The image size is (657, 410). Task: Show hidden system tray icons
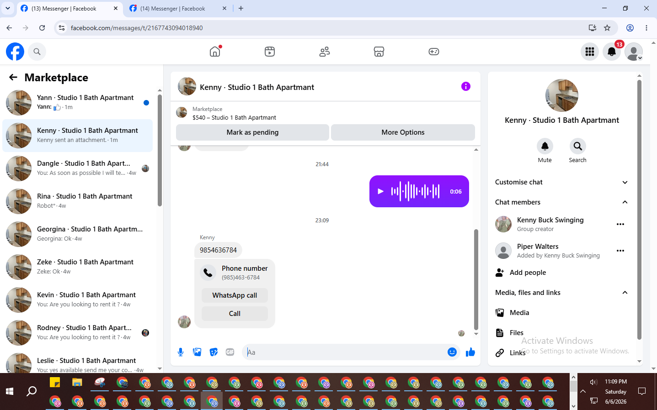coord(583,391)
